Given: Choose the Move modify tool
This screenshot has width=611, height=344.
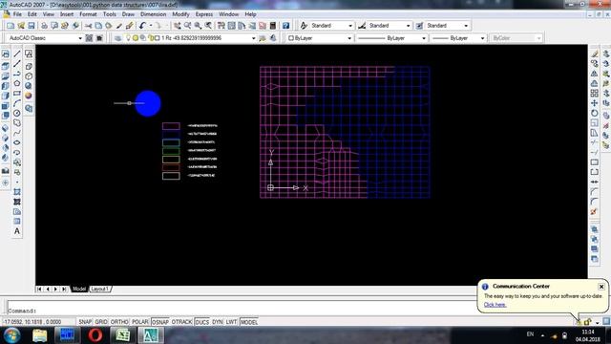Looking at the screenshot, I should tap(595, 103).
